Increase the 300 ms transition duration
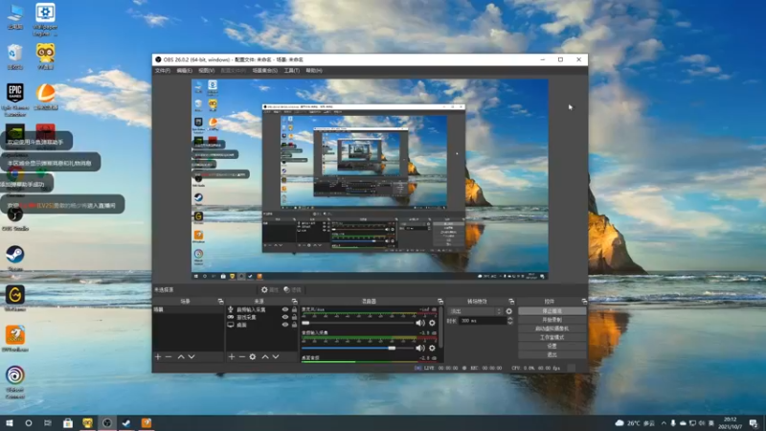Viewport: 766px width, 431px height. pos(510,319)
